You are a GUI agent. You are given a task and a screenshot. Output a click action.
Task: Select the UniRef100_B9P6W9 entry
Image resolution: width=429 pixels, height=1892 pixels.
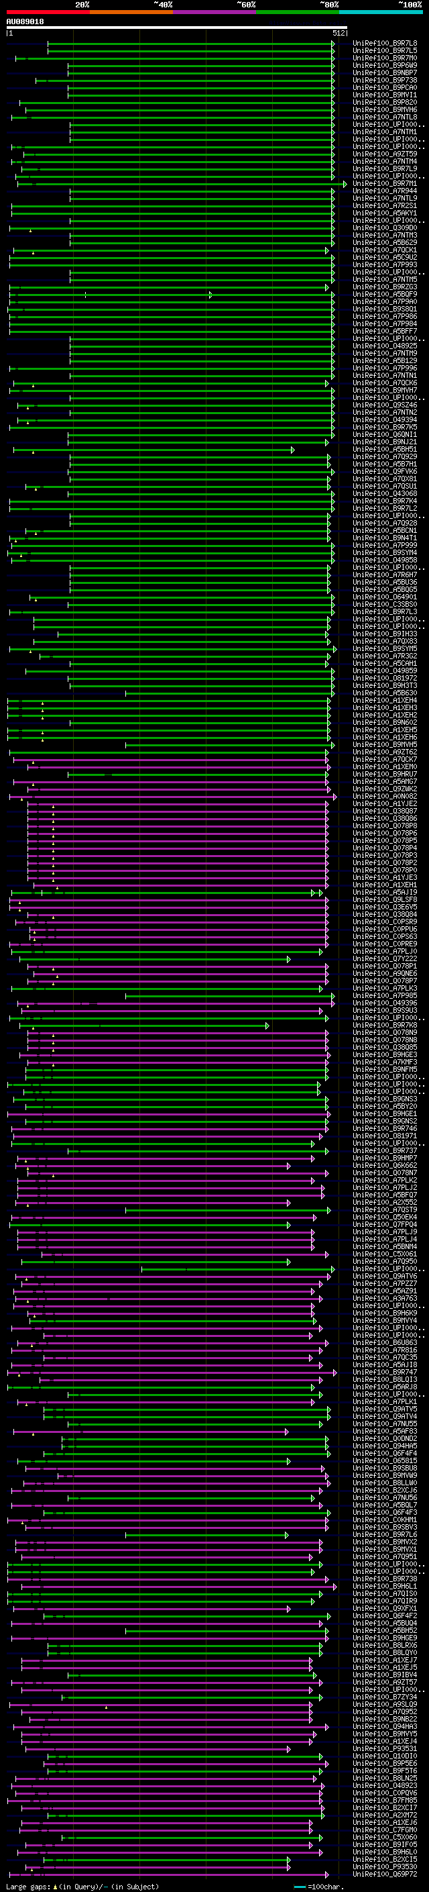tap(385, 65)
